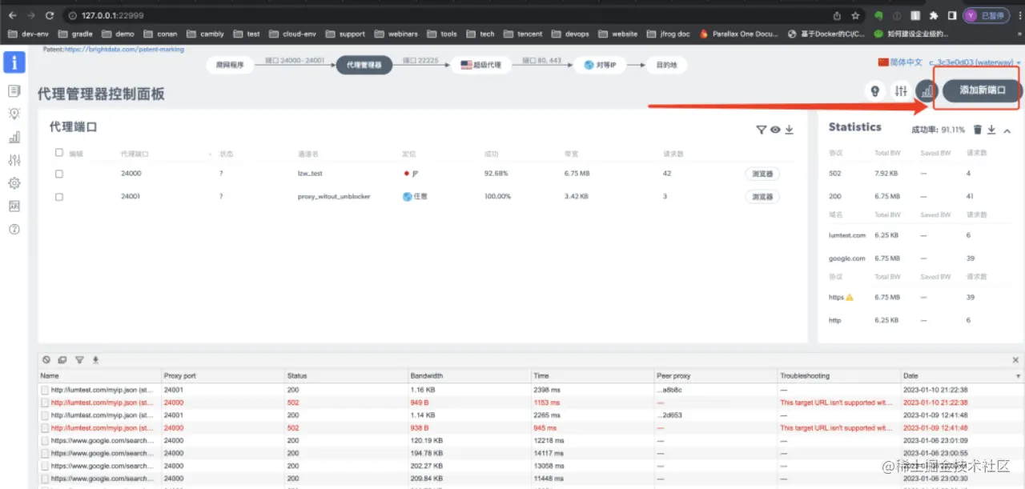Select the red log entry with 949 B

[x=531, y=402]
